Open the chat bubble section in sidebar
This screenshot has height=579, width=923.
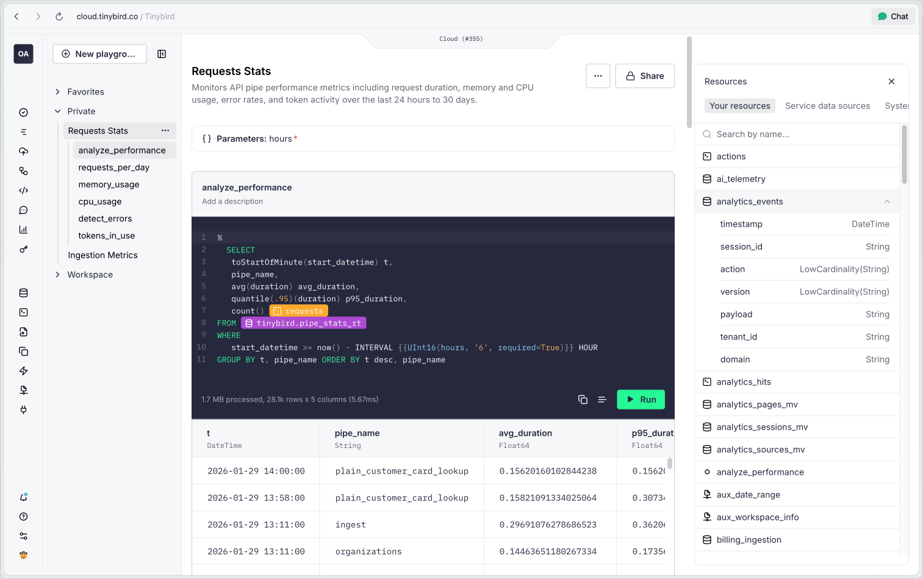(x=23, y=210)
